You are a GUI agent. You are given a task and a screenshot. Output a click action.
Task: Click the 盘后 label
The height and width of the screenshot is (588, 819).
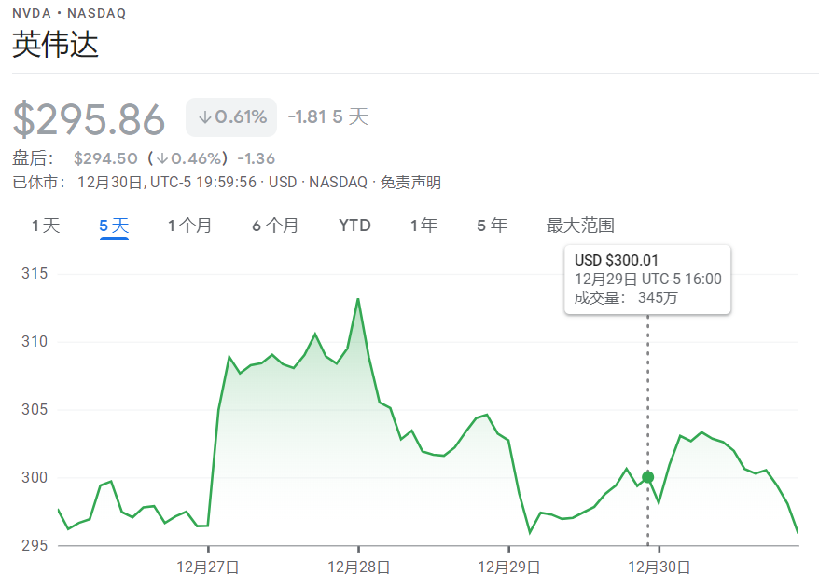(33, 158)
